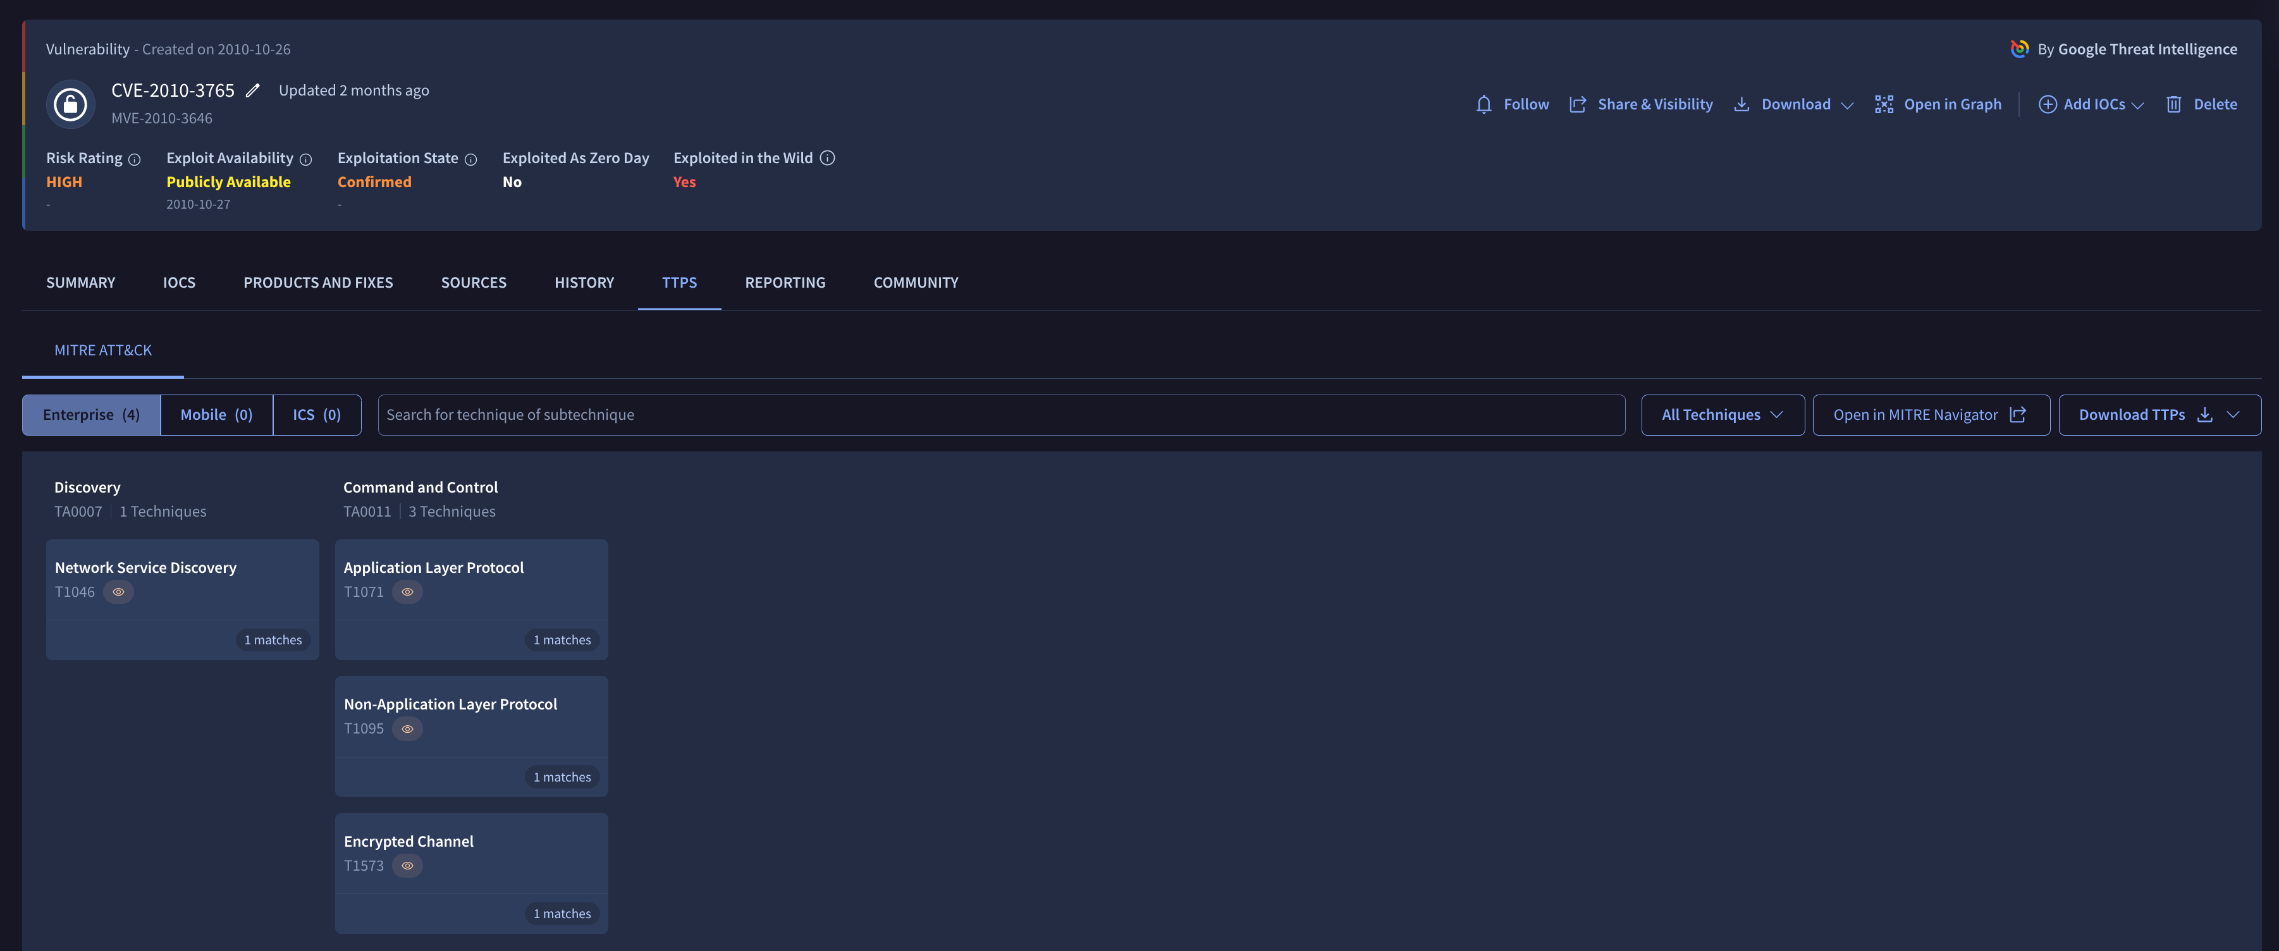This screenshot has height=951, width=2279.
Task: Switch to the Products and Fixes tab
Action: [317, 282]
